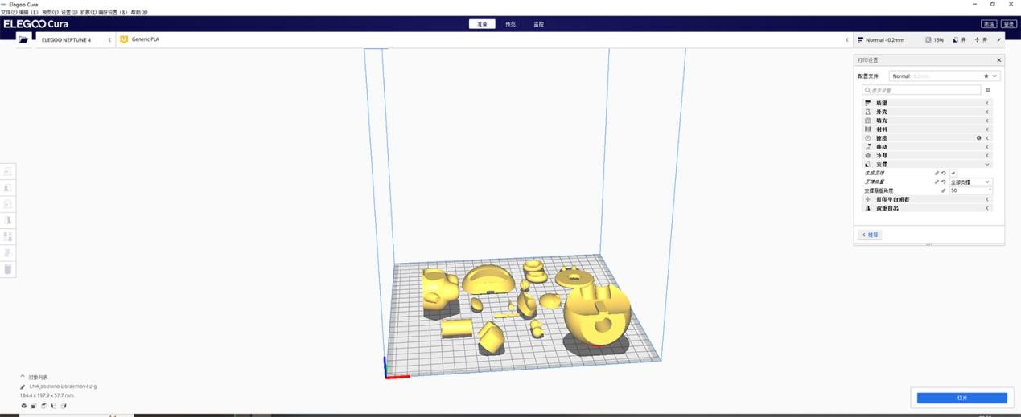Reset the generate support setting
The height and width of the screenshot is (417, 1021).
pyautogui.click(x=944, y=173)
